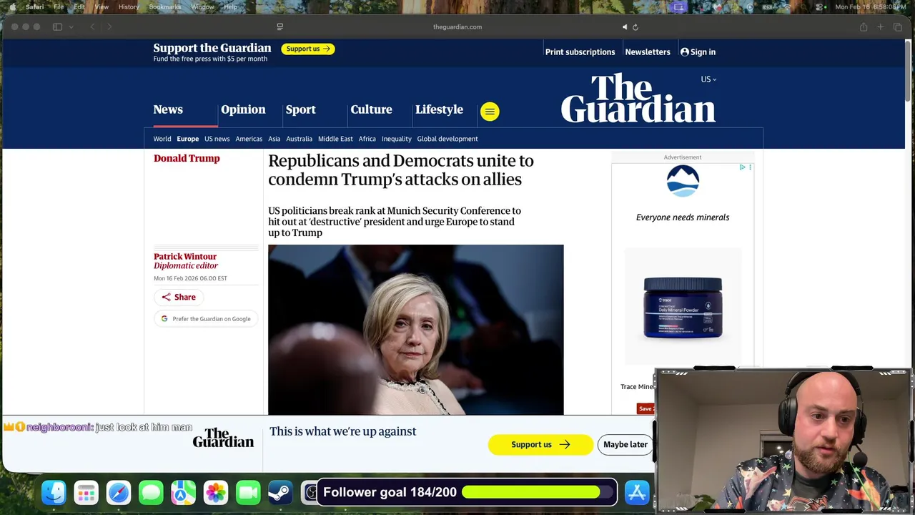915x515 pixels.
Task: Click the AdChoices triangle icon on advertisement
Action: [742, 167]
